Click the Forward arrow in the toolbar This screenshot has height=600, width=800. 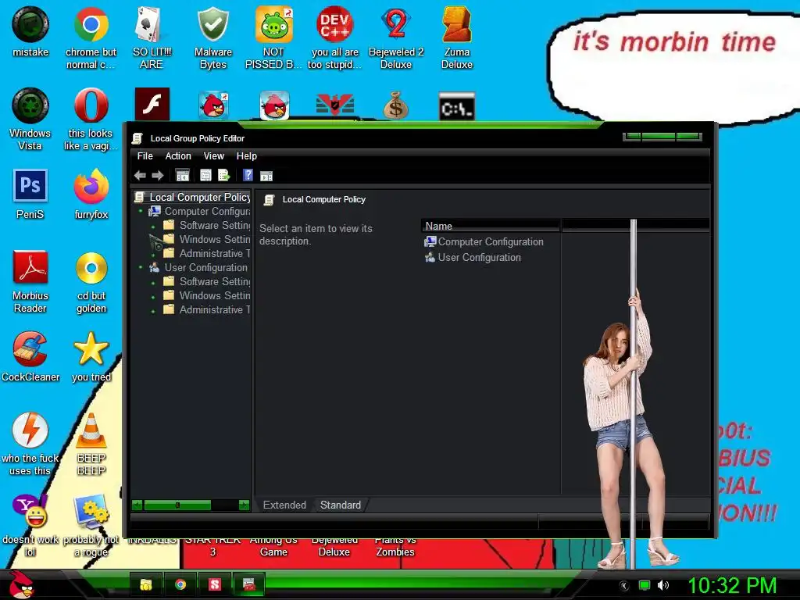click(x=158, y=176)
